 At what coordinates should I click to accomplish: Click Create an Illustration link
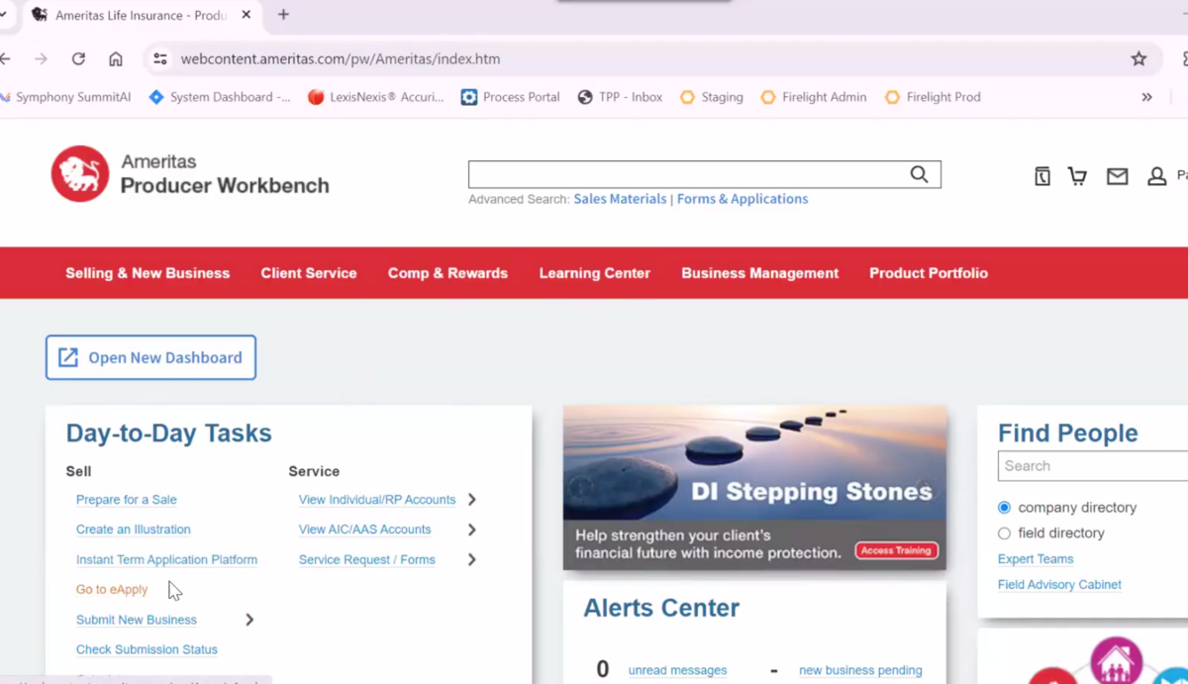tap(134, 530)
